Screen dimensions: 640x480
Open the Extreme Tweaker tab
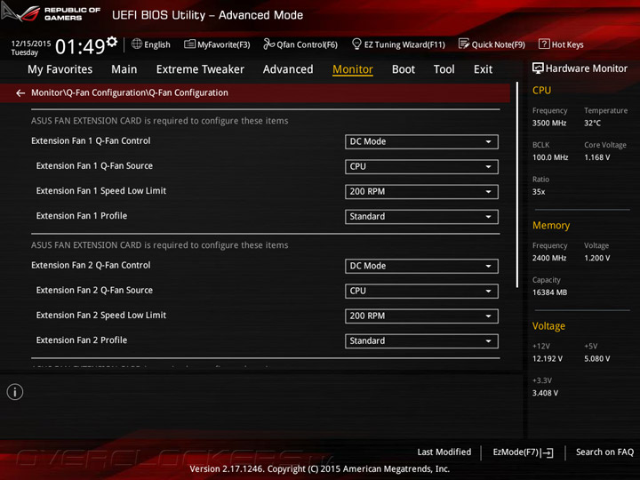200,69
